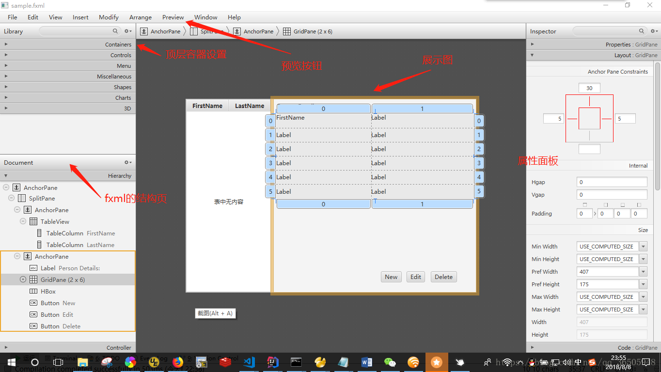Click the Inspector vertical scrollbar
Image resolution: width=661 pixels, height=372 pixels.
click(658, 126)
